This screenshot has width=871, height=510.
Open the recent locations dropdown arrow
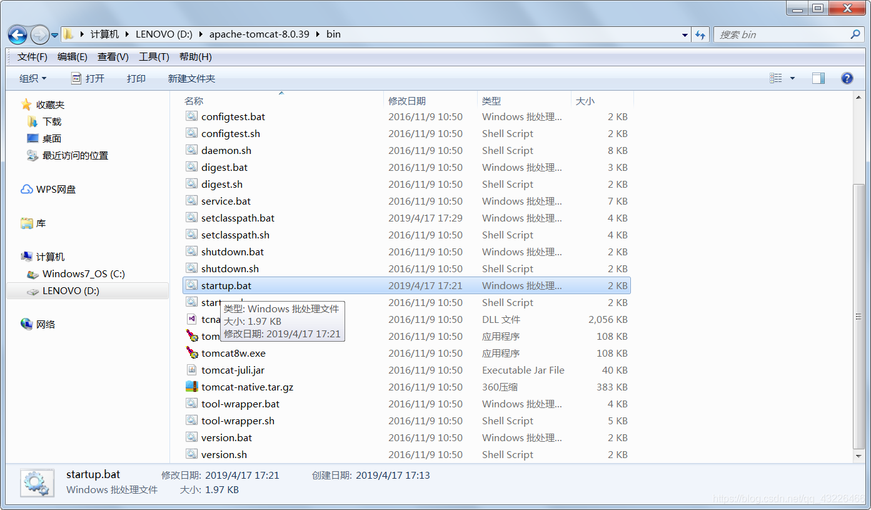coord(54,35)
